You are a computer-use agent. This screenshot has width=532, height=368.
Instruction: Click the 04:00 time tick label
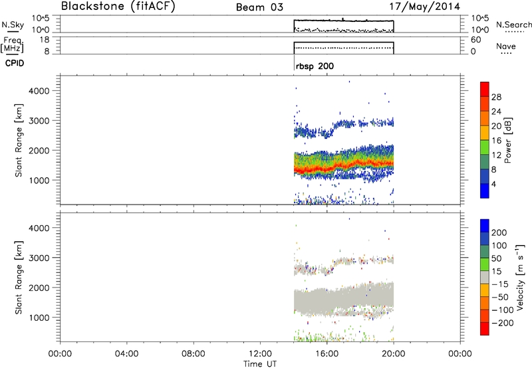[126, 354]
